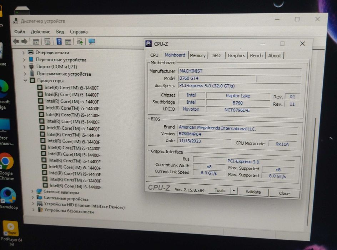The width and height of the screenshot is (337, 250).
Task: Click the Очереди печати printer icon
Action: click(31, 52)
